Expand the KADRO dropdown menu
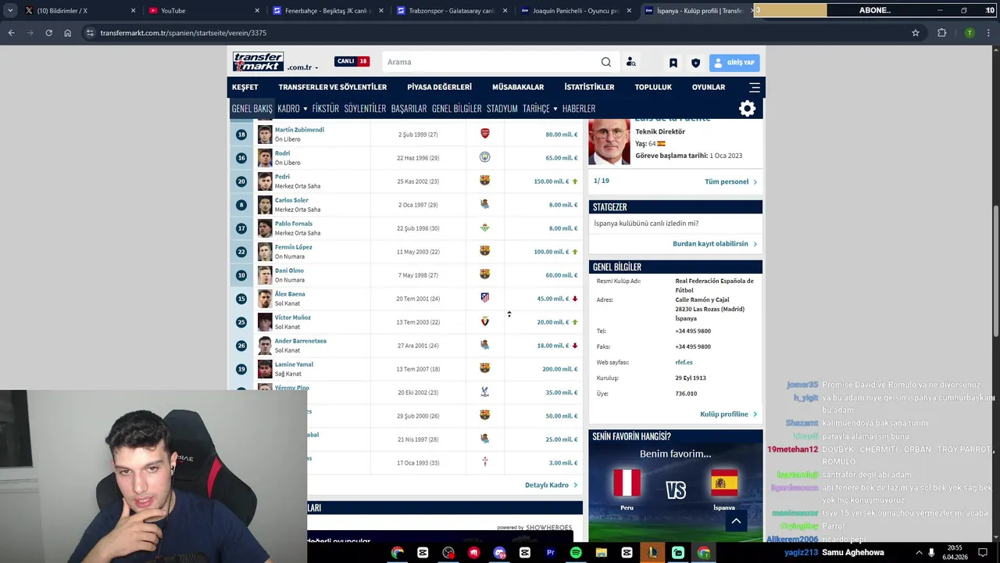Viewport: 1000px width, 563px height. (292, 109)
